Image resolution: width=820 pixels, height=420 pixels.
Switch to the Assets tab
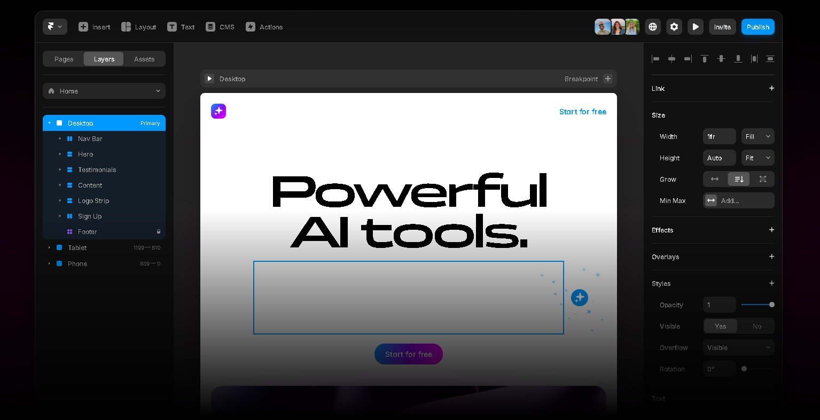[144, 59]
